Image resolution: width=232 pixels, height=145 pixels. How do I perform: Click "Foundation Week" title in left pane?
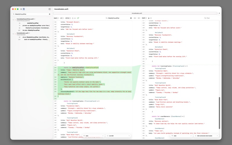[x=70, y=106]
